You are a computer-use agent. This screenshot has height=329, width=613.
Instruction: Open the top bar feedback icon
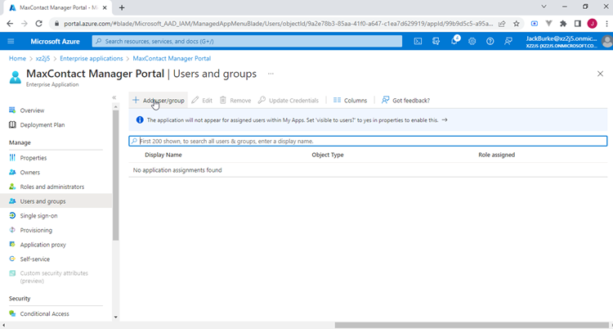click(x=508, y=41)
